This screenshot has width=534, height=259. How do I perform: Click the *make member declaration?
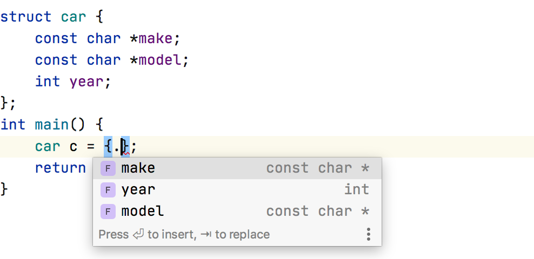click(x=151, y=38)
